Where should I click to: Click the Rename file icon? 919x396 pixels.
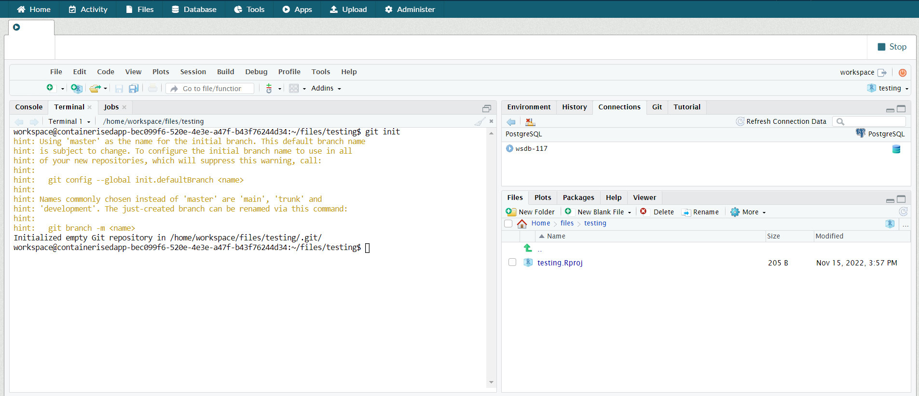[x=686, y=212]
